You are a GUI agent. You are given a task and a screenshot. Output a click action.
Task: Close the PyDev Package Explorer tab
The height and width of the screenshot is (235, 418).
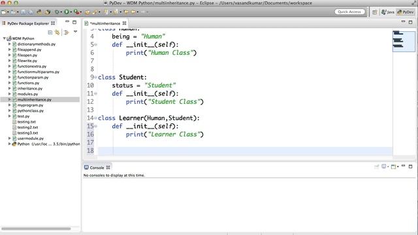[53, 23]
